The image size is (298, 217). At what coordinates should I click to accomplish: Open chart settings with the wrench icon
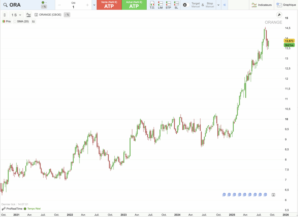279,14
